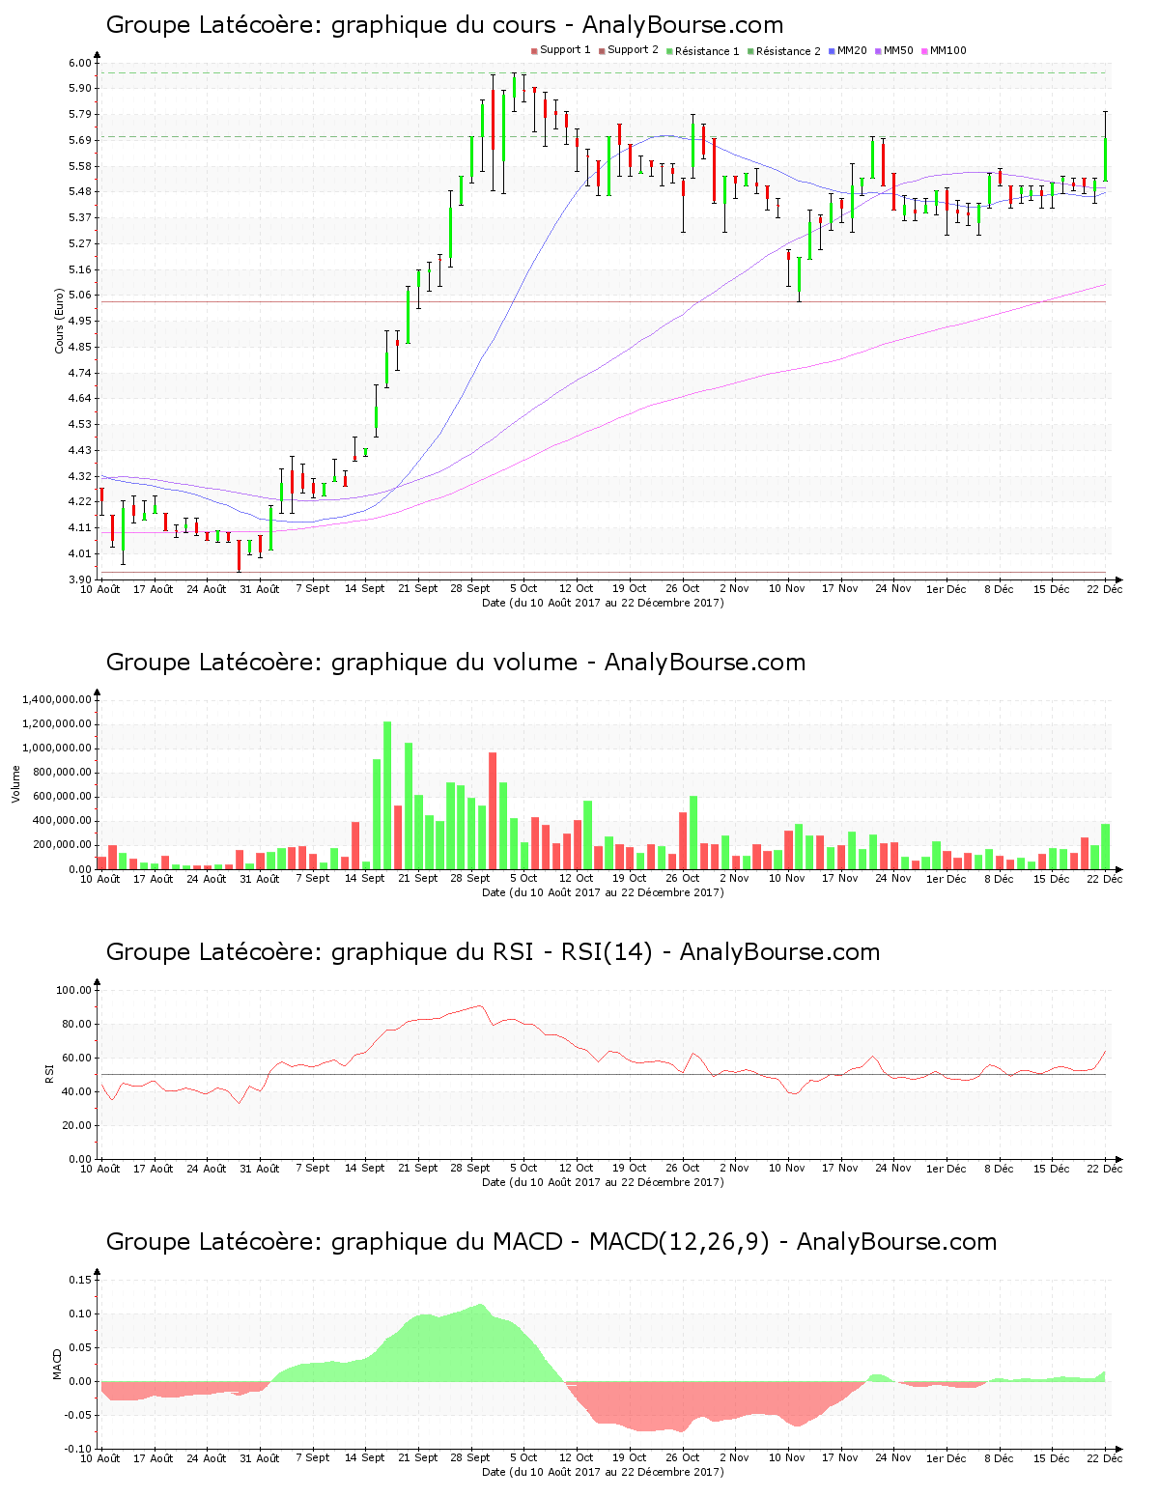Click '1er Déc' on the RSI chart axis
1159x1497 pixels.
[946, 1168]
